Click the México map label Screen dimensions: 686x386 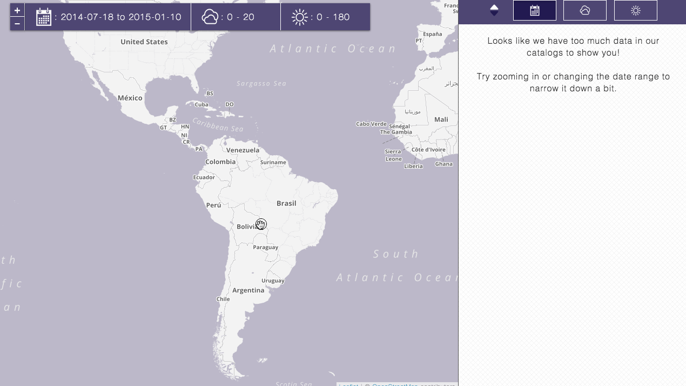[x=130, y=98]
